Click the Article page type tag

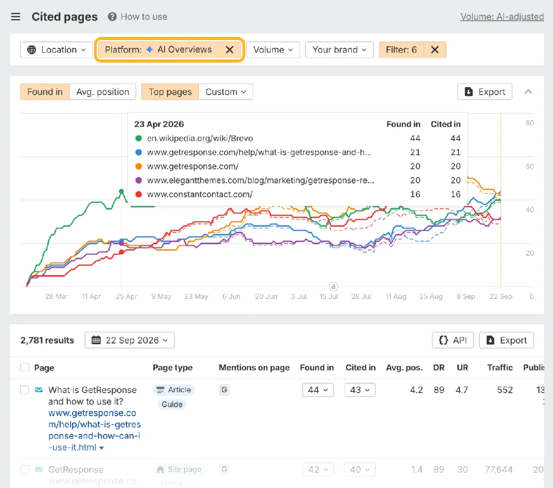[174, 390]
